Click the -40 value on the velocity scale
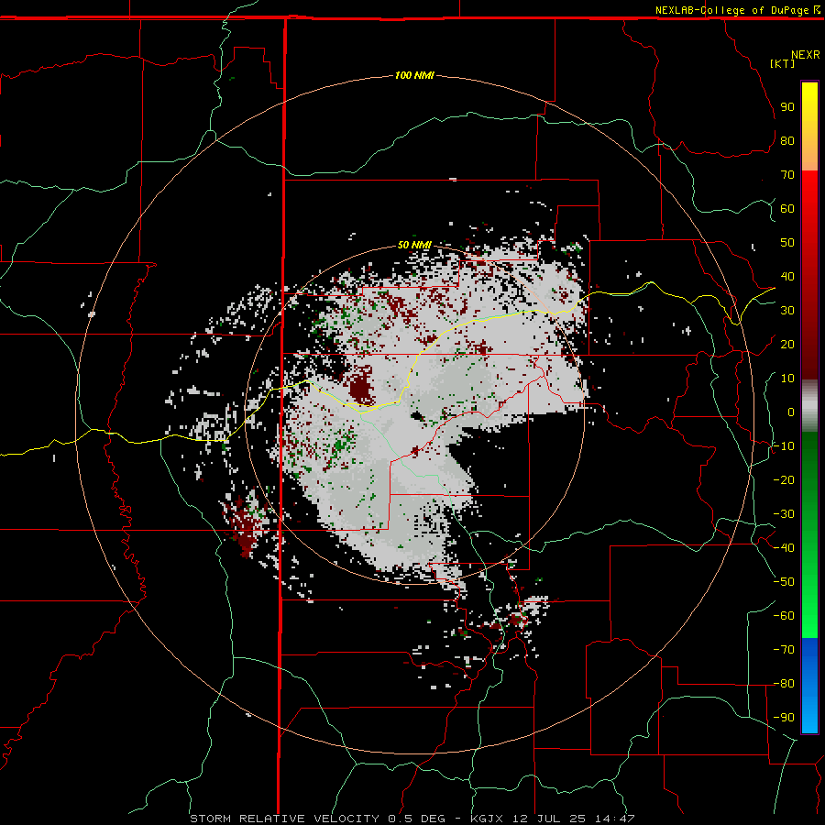825x825 pixels. click(x=784, y=548)
